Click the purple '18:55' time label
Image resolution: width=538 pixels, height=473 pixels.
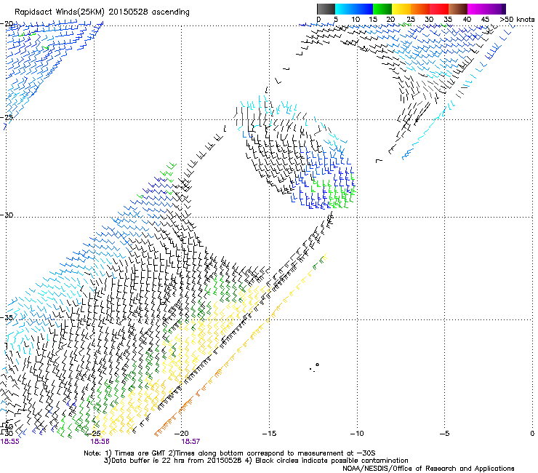10,442
